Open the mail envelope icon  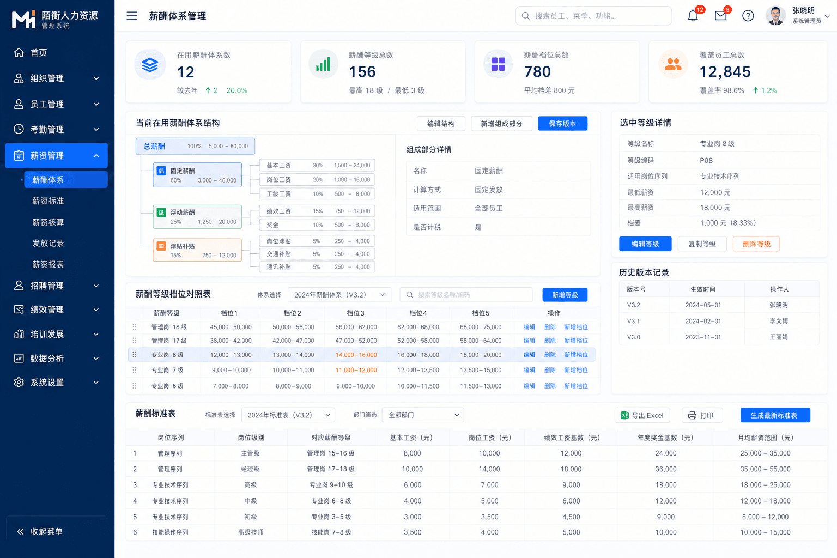pyautogui.click(x=720, y=16)
